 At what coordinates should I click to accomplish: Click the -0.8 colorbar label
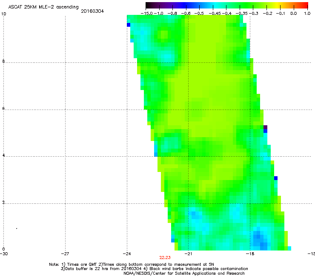coord(172,14)
